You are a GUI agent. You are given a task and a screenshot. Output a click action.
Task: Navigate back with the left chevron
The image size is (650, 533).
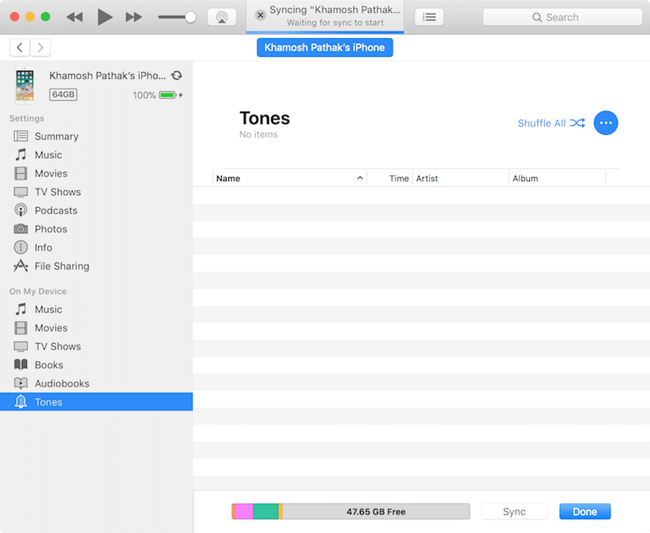pos(20,48)
